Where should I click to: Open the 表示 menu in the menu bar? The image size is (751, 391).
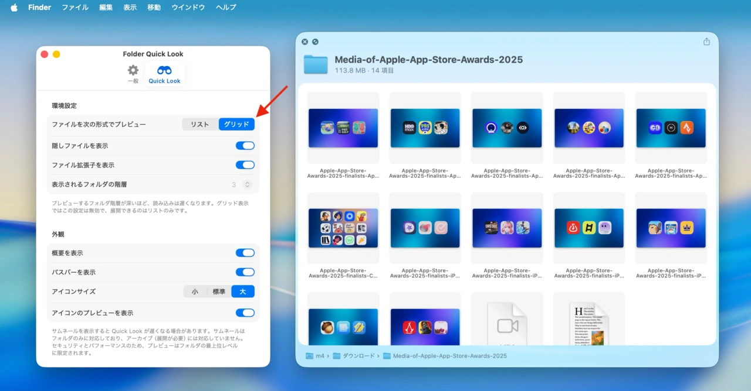tap(130, 7)
